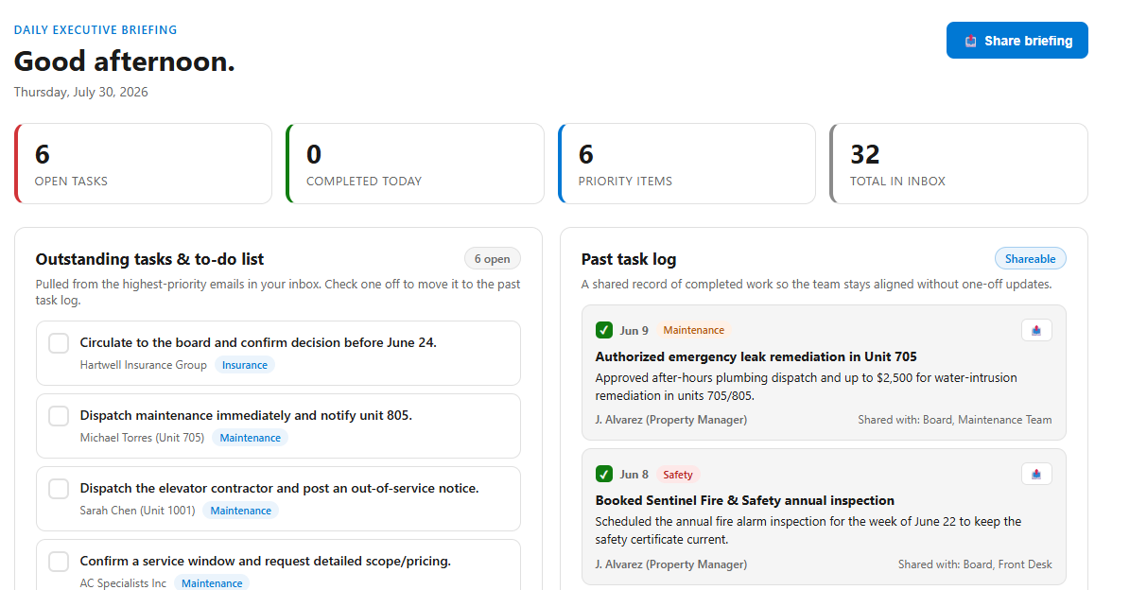Click the 'Past task log' heading
This screenshot has width=1147, height=590.
tap(629, 259)
